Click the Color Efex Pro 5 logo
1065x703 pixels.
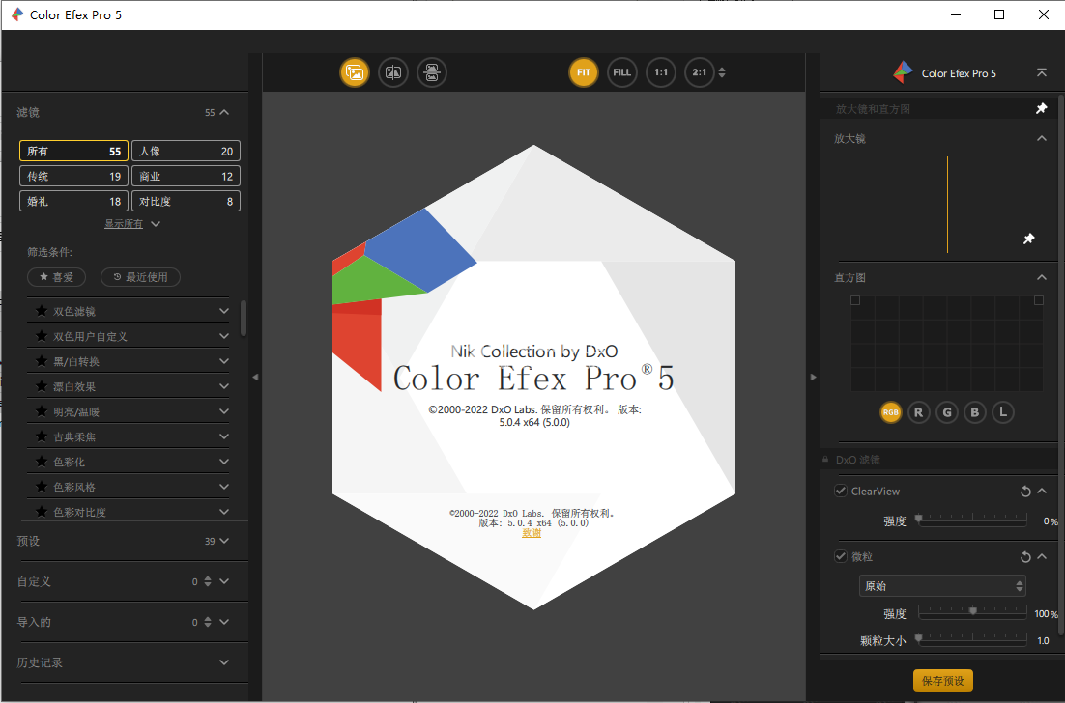[903, 72]
